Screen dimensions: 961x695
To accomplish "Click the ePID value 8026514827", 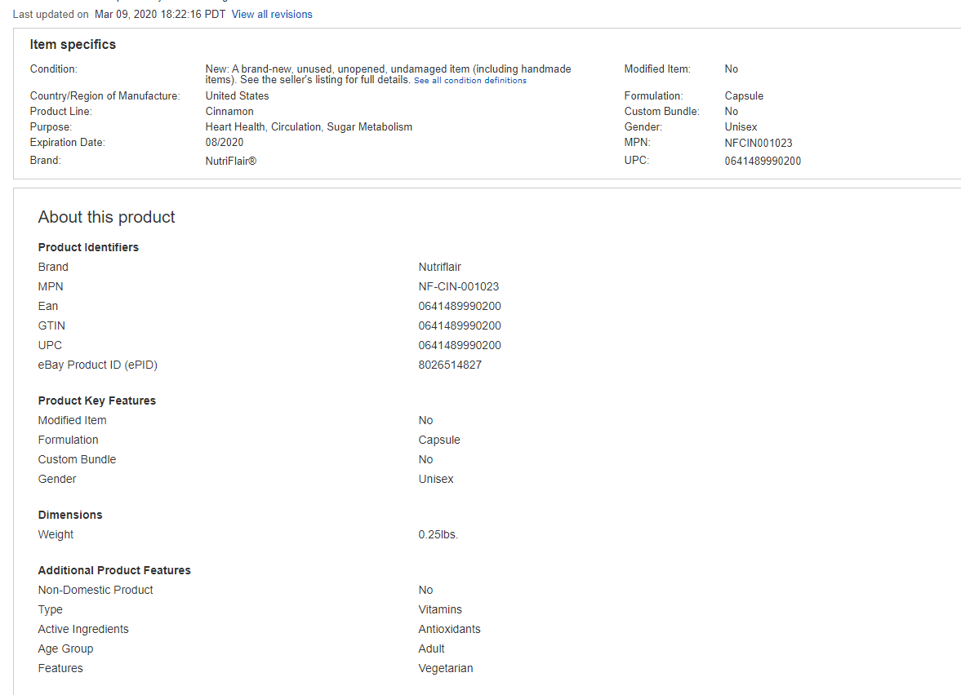I will 450,365.
